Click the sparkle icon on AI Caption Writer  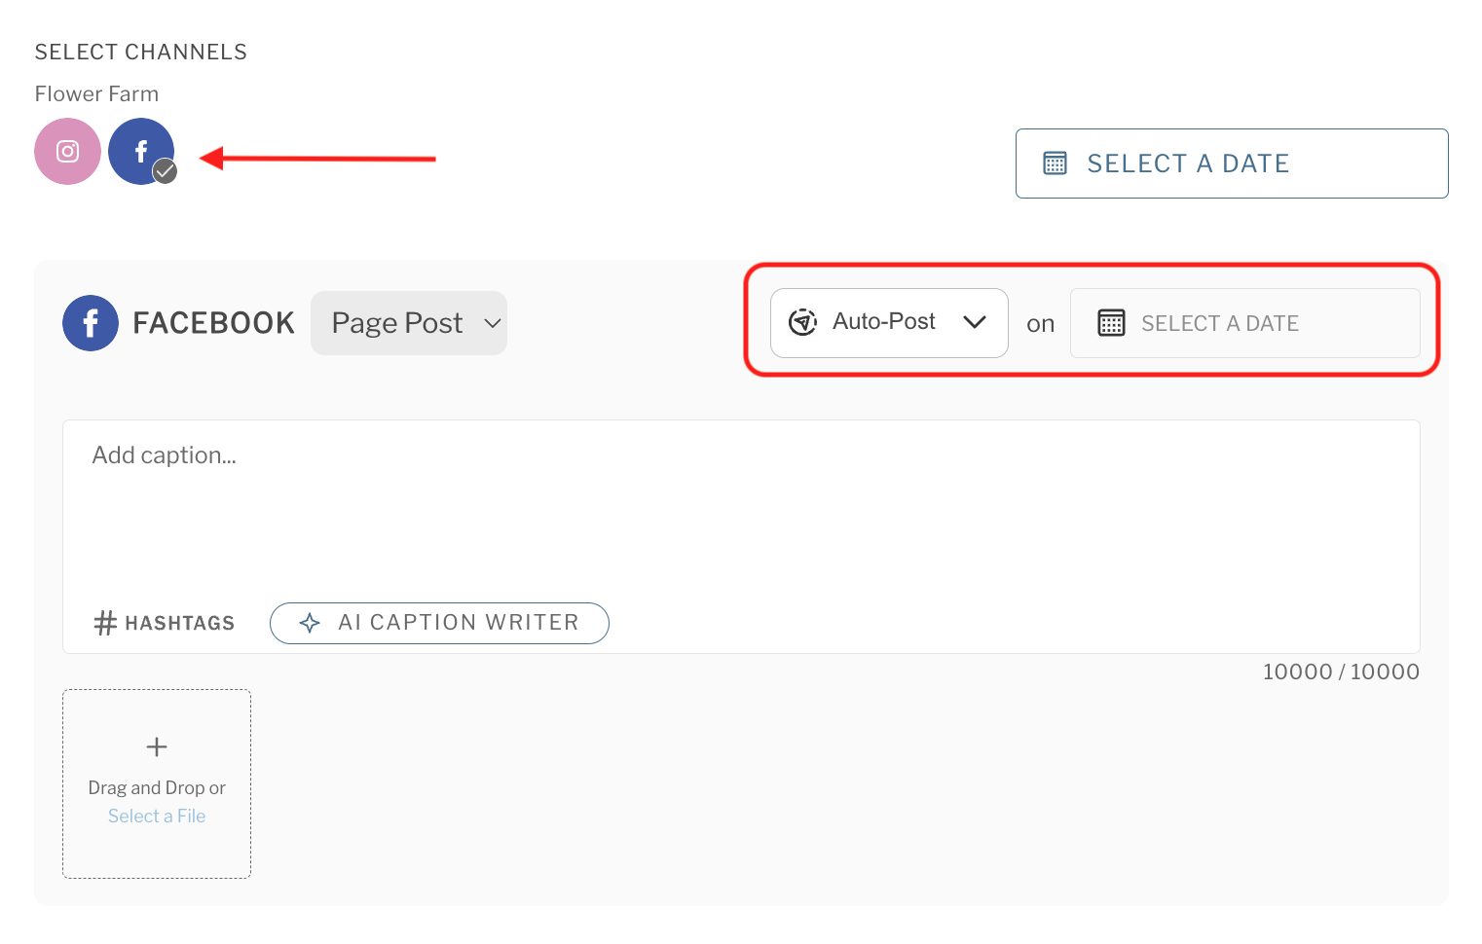pyautogui.click(x=310, y=623)
